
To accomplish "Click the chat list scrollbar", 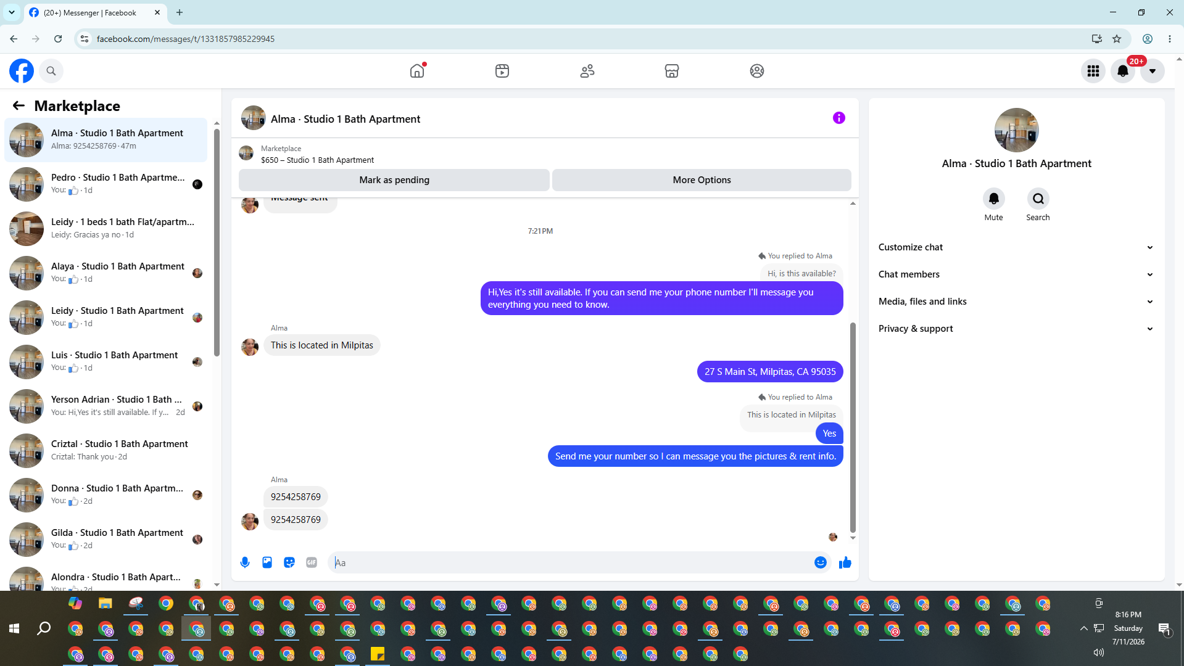I will point(217,242).
